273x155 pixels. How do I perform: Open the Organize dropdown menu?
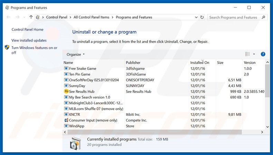pos(76,54)
